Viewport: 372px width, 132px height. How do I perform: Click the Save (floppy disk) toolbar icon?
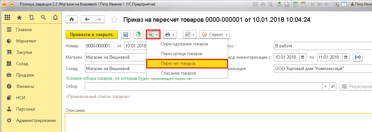(x=125, y=34)
